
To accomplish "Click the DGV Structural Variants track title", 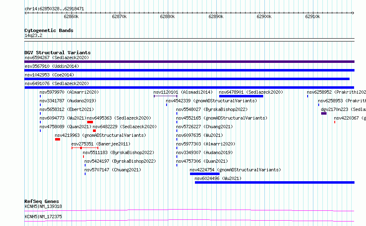I will 58,53.
